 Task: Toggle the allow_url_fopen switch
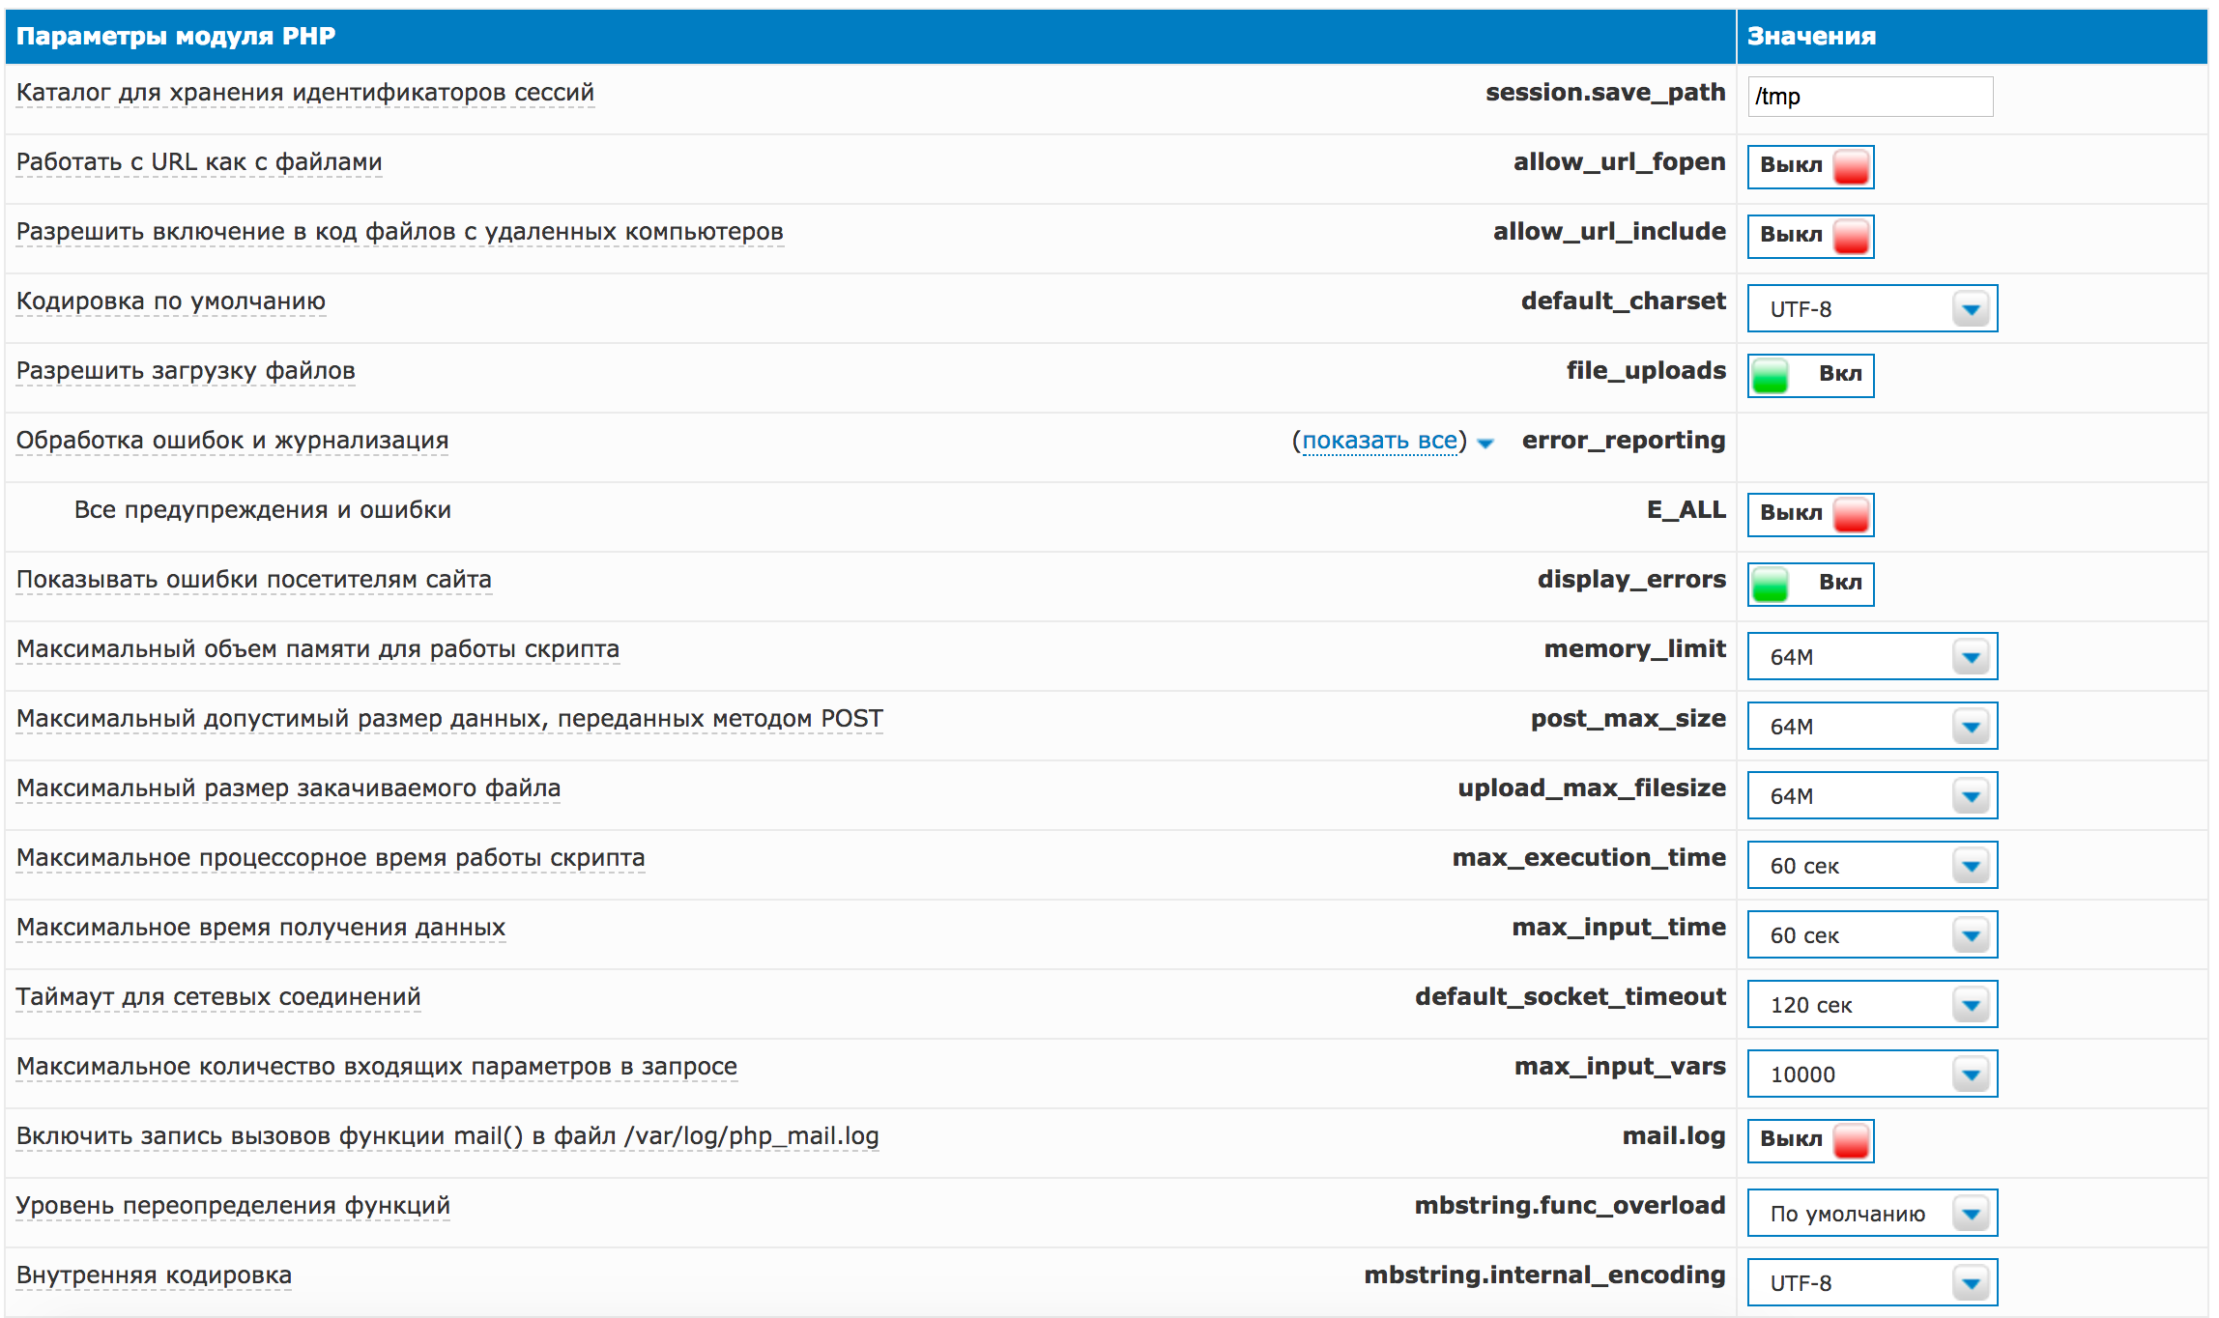tap(1809, 166)
